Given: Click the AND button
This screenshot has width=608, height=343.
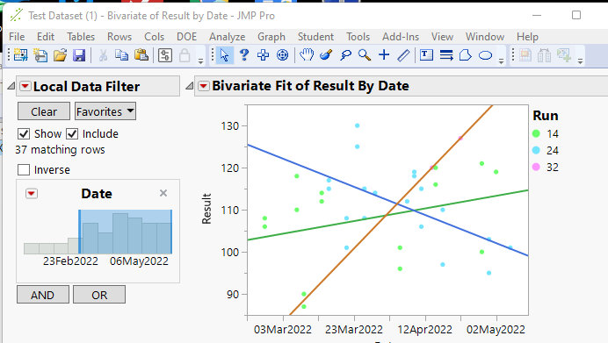Looking at the screenshot, I should tap(43, 295).
